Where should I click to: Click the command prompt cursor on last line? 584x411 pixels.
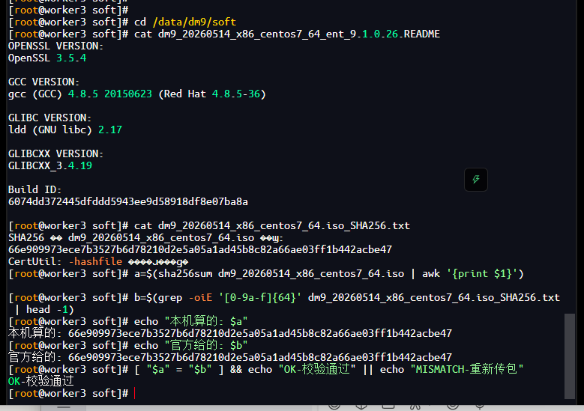point(134,393)
